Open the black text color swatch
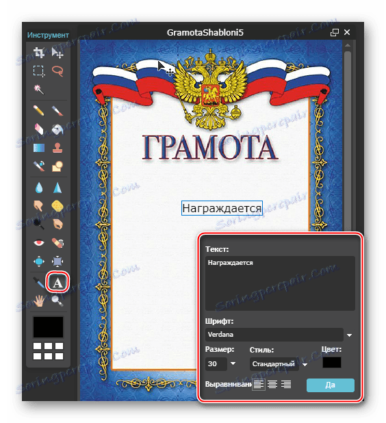The image size is (386, 423). click(x=332, y=363)
